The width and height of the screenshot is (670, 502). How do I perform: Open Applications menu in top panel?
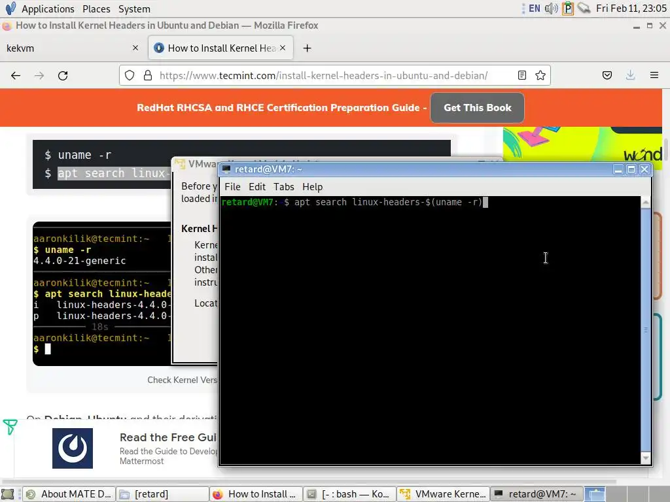(x=48, y=8)
